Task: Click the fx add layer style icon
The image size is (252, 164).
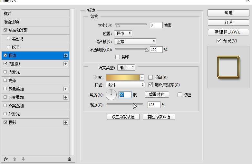Action: [6, 159]
